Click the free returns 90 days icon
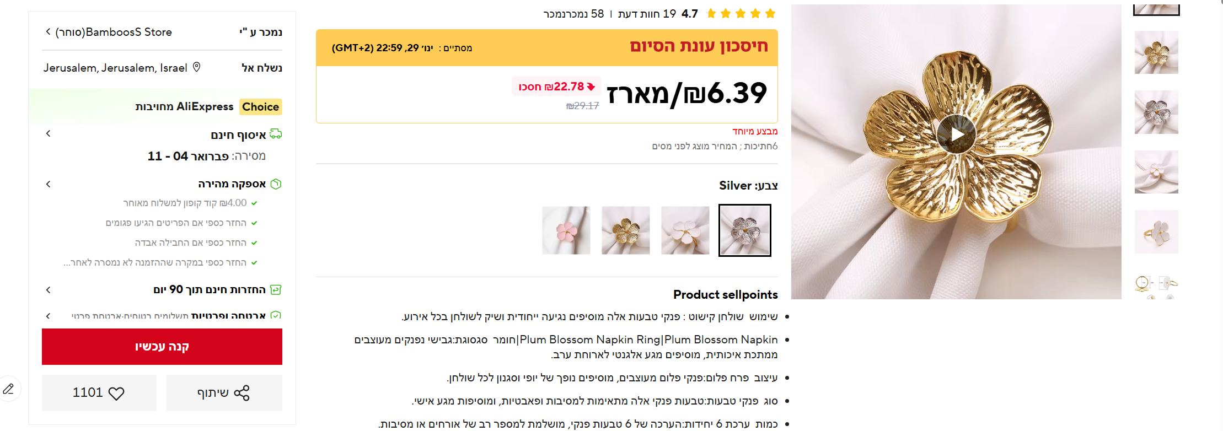The image size is (1223, 431). coord(276,290)
